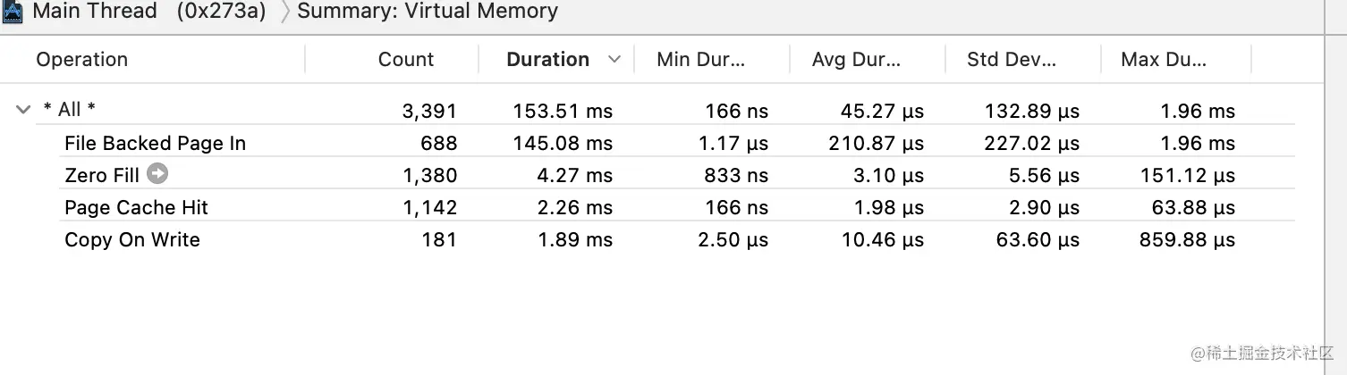Viewport: 1347px width, 375px height.
Task: Sort by the Operation column header
Action: pos(82,60)
